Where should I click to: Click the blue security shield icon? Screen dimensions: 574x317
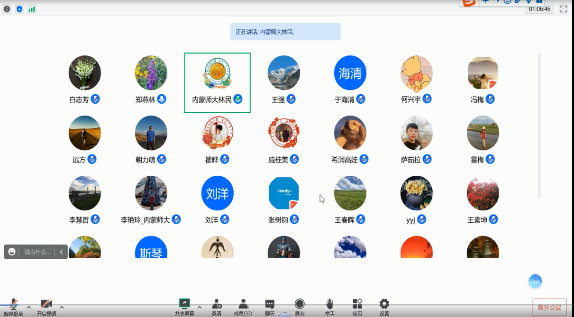click(x=19, y=9)
